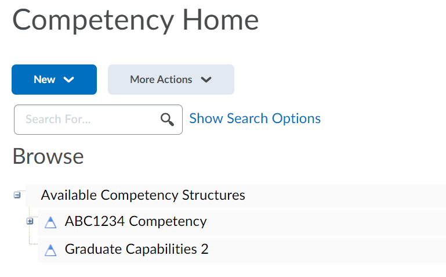Viewport: 446px width, 277px height.
Task: Click the More Actions chevron arrow
Action: 206,80
